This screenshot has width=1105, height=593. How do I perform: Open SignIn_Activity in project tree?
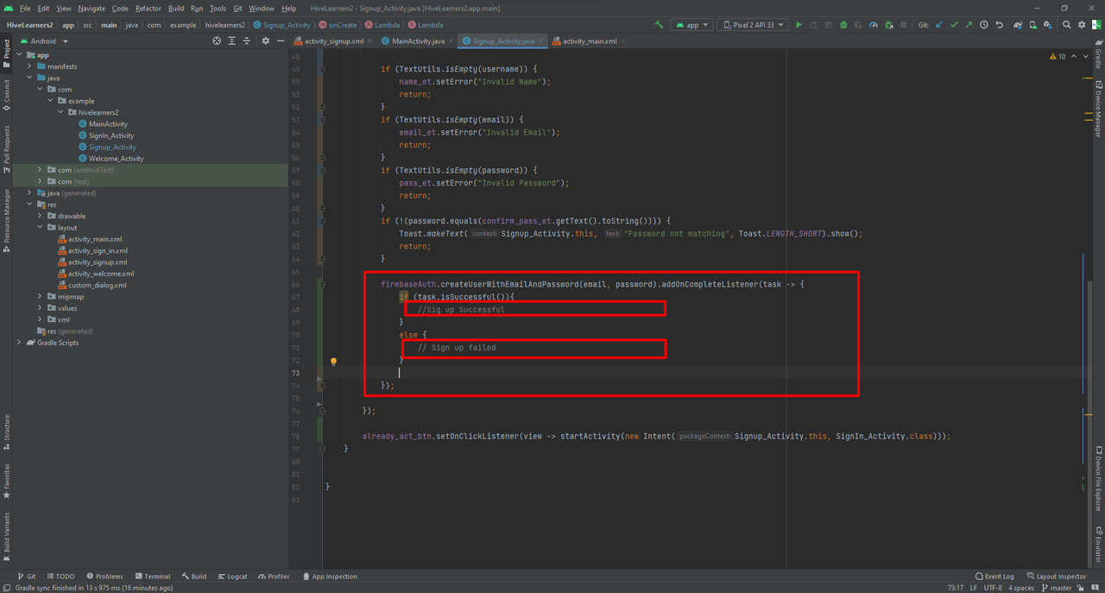click(111, 136)
